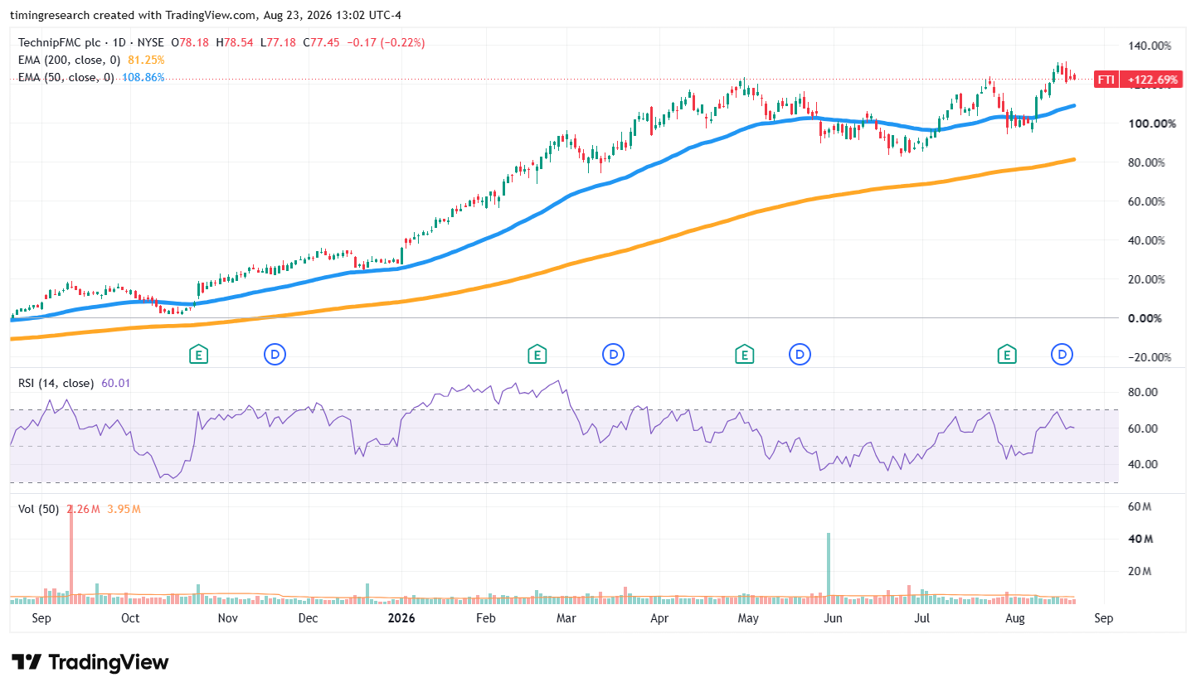Click the earnings marker in late October
1196x692 pixels.
point(198,355)
